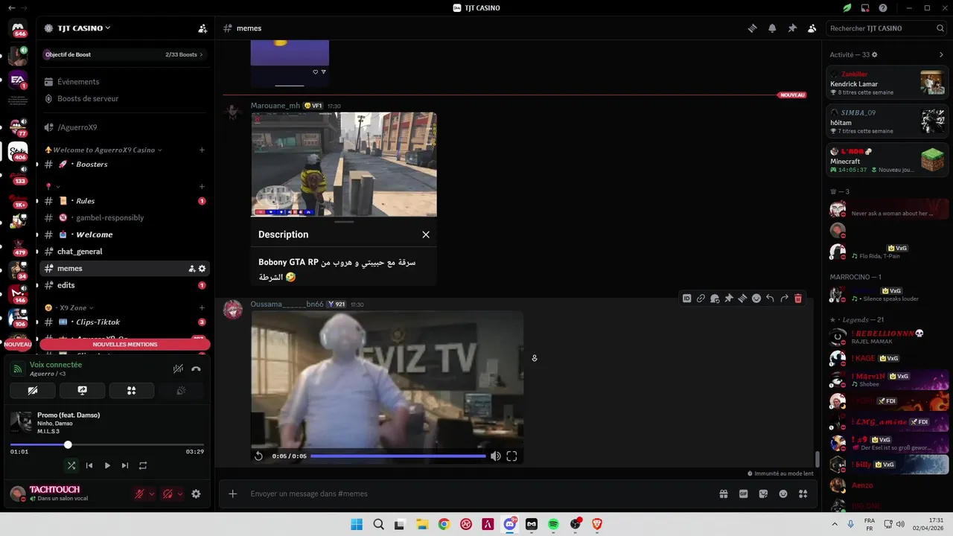
Task: Open audio output options arrow
Action: (x=180, y=494)
